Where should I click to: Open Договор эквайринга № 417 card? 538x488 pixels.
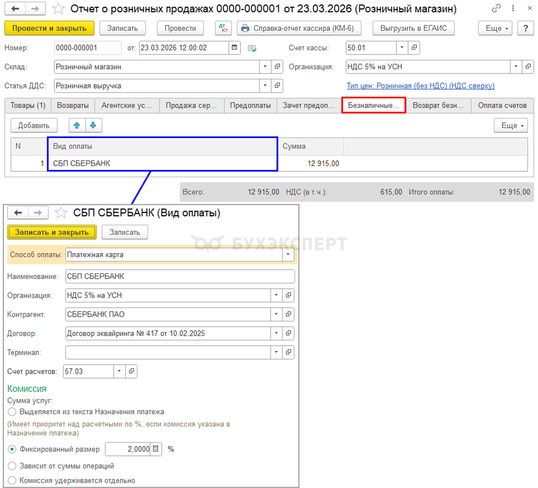[289, 333]
